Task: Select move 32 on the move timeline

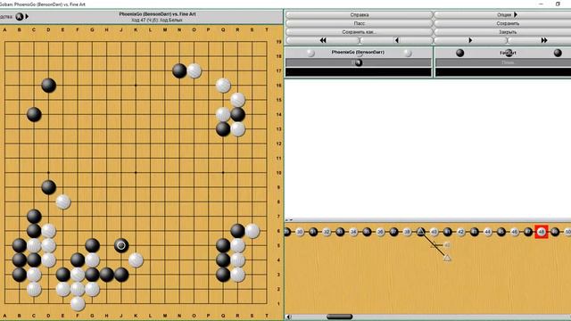Action: 327,232
